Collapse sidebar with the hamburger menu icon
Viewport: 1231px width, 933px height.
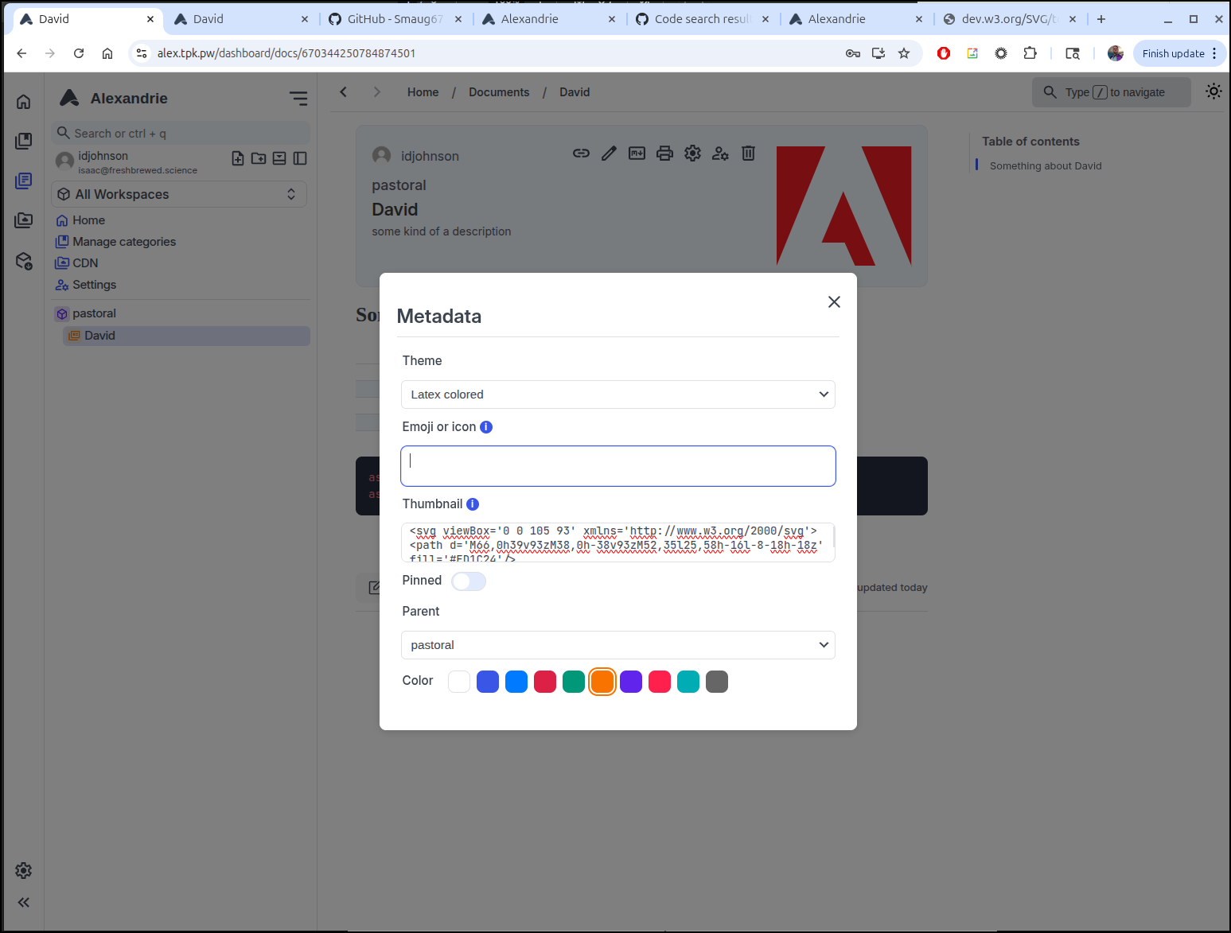click(x=298, y=99)
